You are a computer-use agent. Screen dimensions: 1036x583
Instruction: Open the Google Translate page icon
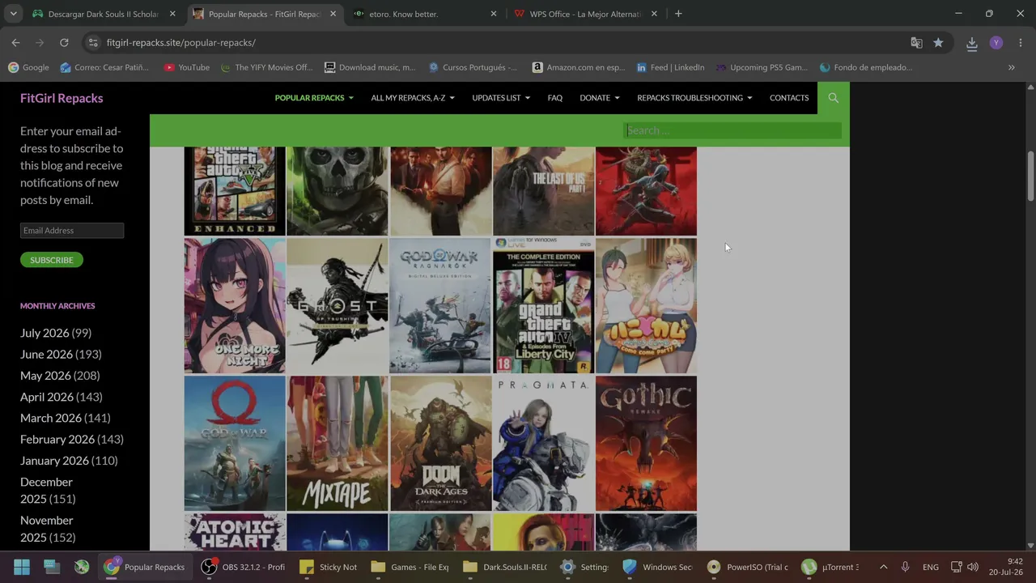(916, 42)
